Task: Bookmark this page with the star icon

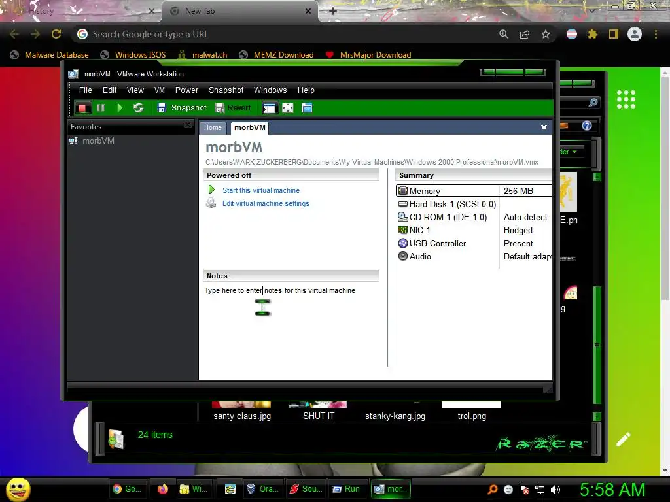Action: [546, 34]
